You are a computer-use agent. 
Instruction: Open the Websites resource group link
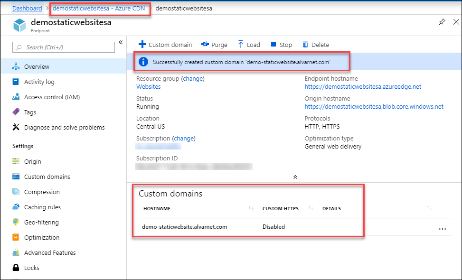pyautogui.click(x=149, y=86)
